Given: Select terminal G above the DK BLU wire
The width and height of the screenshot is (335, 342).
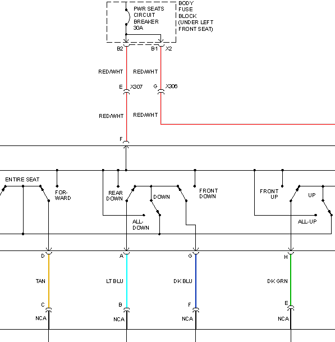Looking at the screenshot, I should click(190, 256).
